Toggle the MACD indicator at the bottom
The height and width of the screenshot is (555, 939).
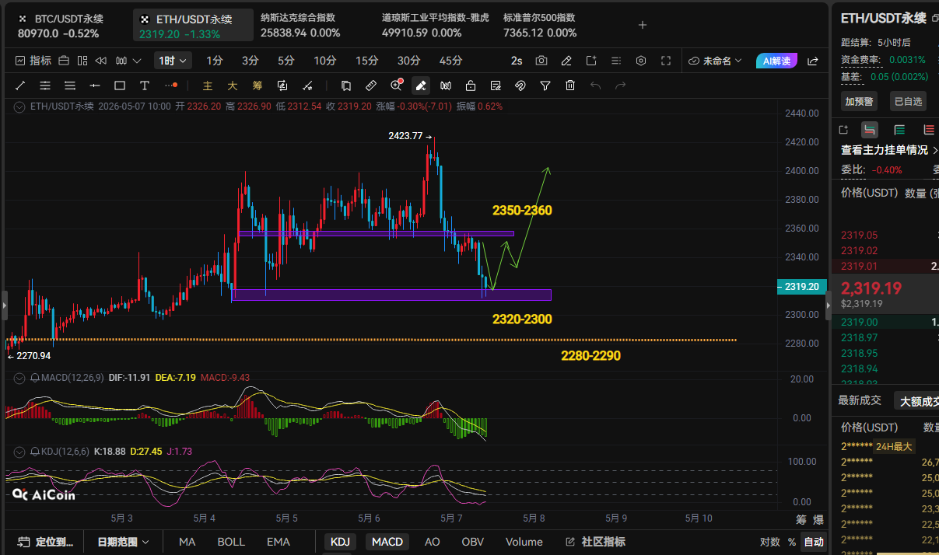click(x=387, y=542)
